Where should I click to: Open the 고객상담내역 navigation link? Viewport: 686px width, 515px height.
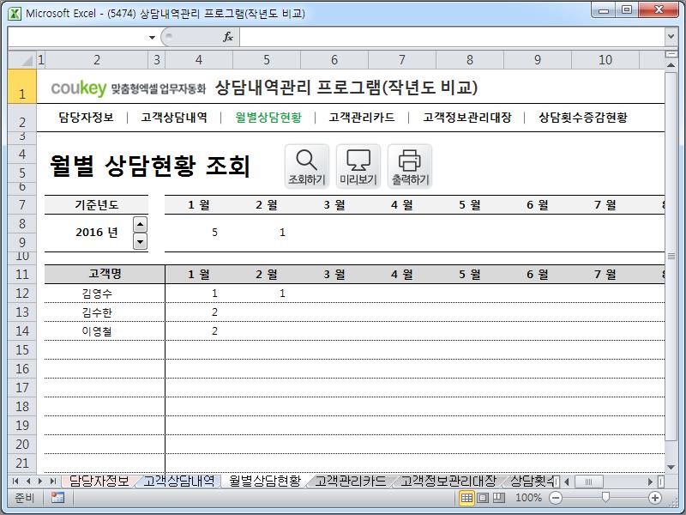pos(174,118)
